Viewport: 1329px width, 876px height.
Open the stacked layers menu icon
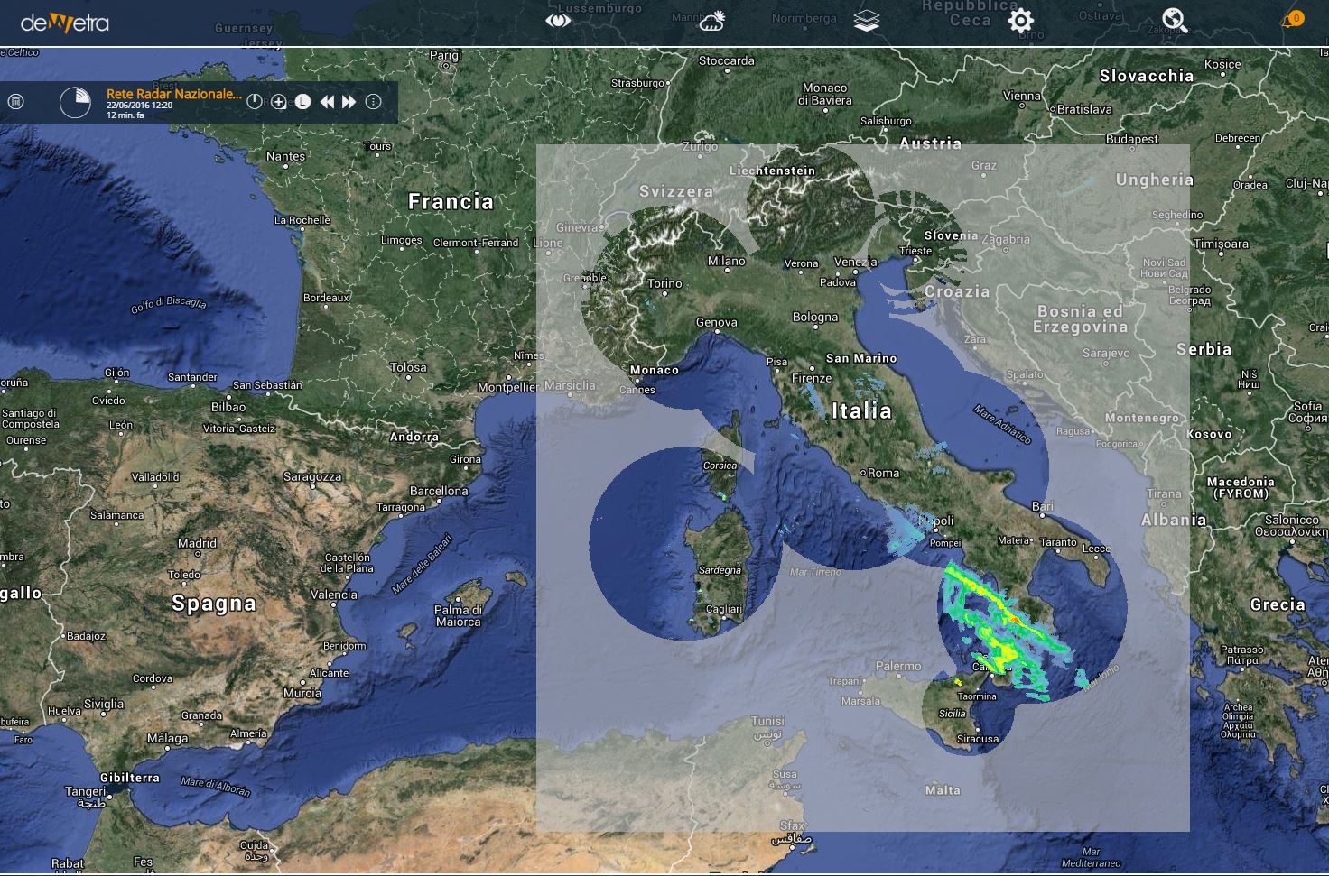coord(867,20)
